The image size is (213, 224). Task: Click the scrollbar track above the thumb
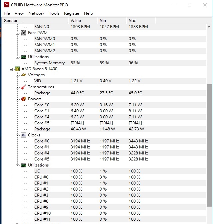[209, 57]
